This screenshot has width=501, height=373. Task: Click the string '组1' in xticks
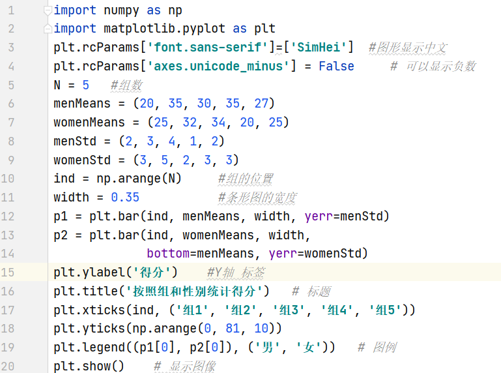(192, 310)
